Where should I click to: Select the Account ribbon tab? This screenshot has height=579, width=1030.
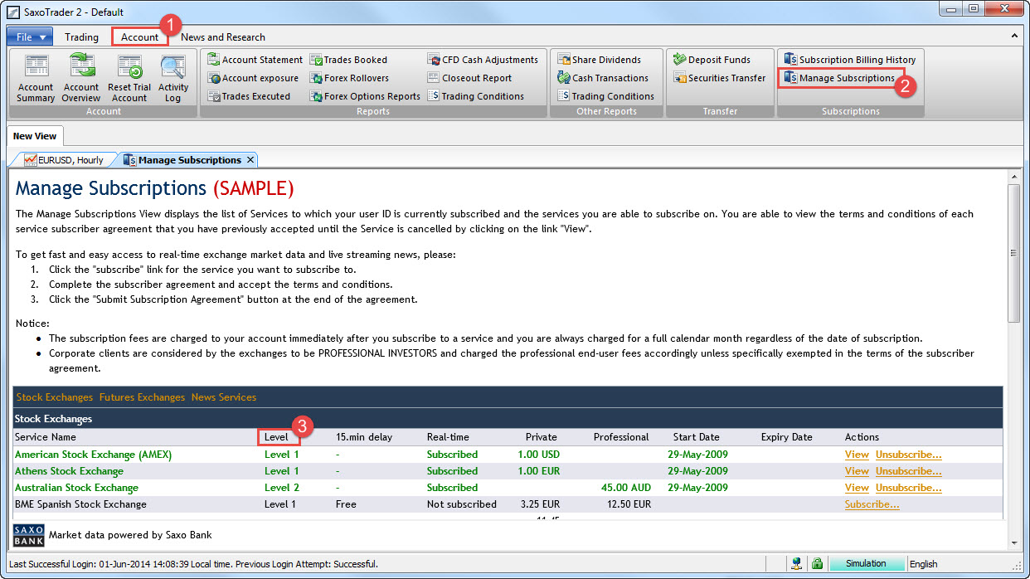click(139, 36)
